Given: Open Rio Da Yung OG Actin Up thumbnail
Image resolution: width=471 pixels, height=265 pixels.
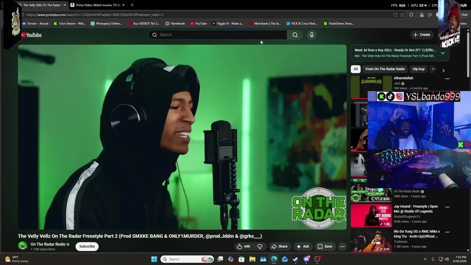Looking at the screenshot, I should pyautogui.click(x=371, y=241).
